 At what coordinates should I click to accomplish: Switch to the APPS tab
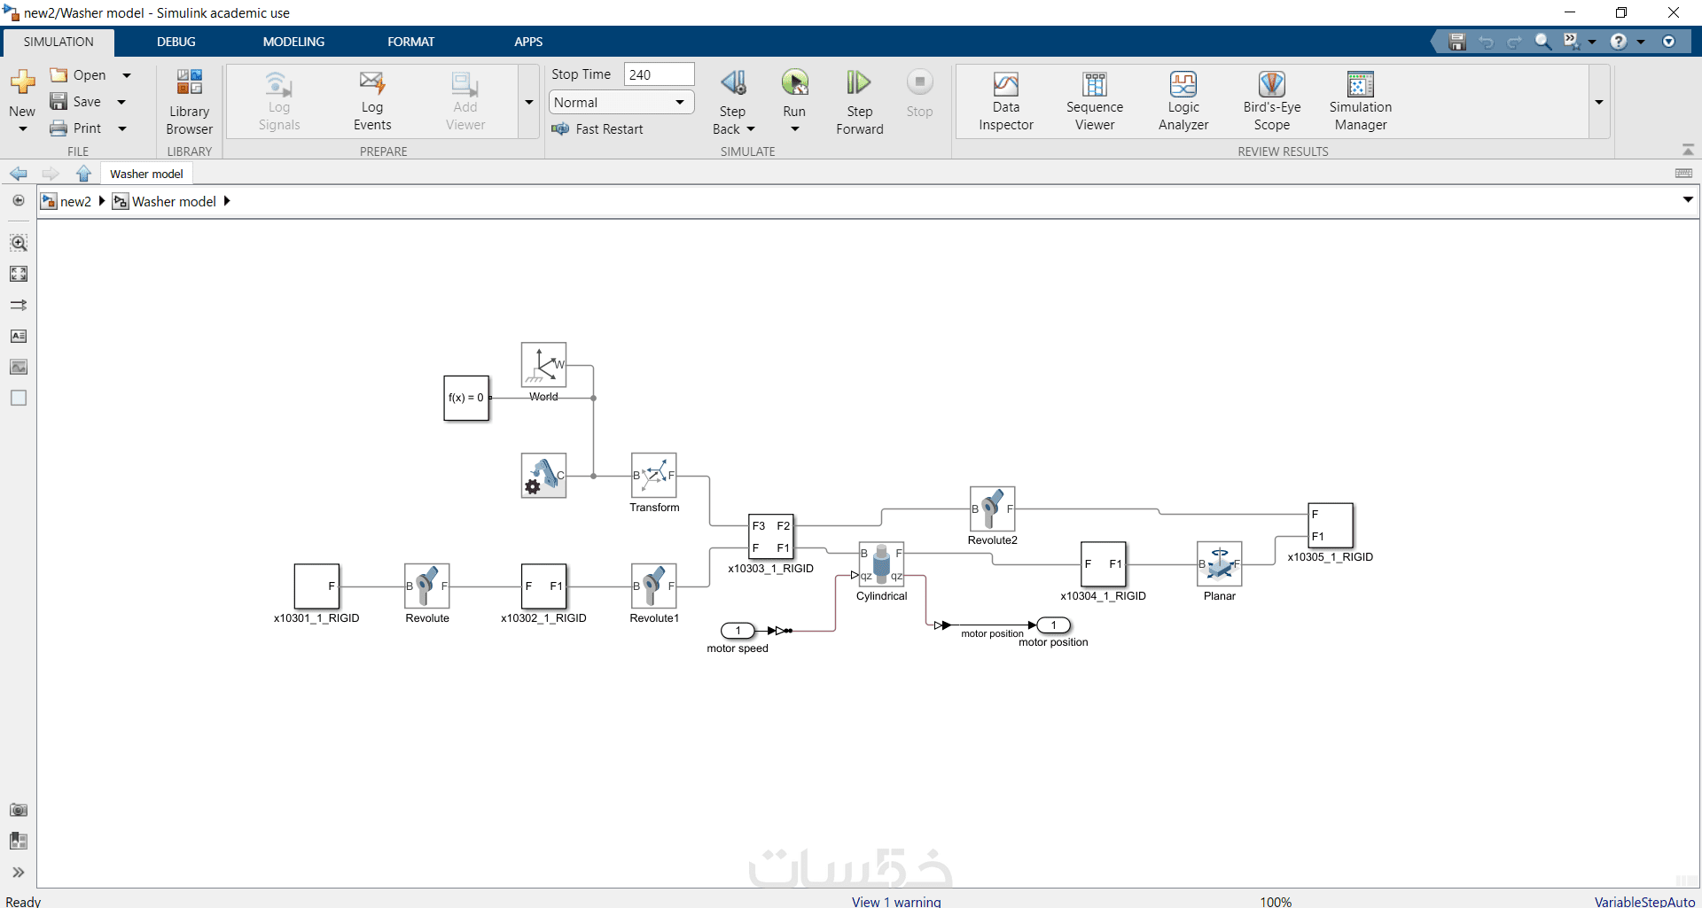click(528, 42)
